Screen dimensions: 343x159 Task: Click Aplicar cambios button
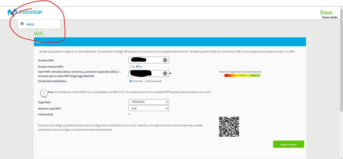pyautogui.click(x=288, y=144)
